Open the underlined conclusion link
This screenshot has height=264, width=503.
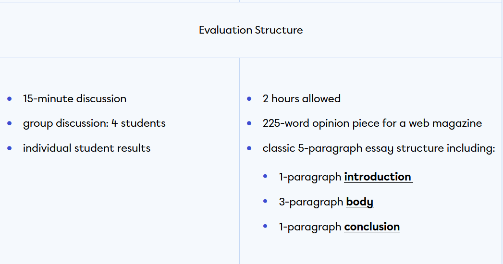tap(372, 227)
